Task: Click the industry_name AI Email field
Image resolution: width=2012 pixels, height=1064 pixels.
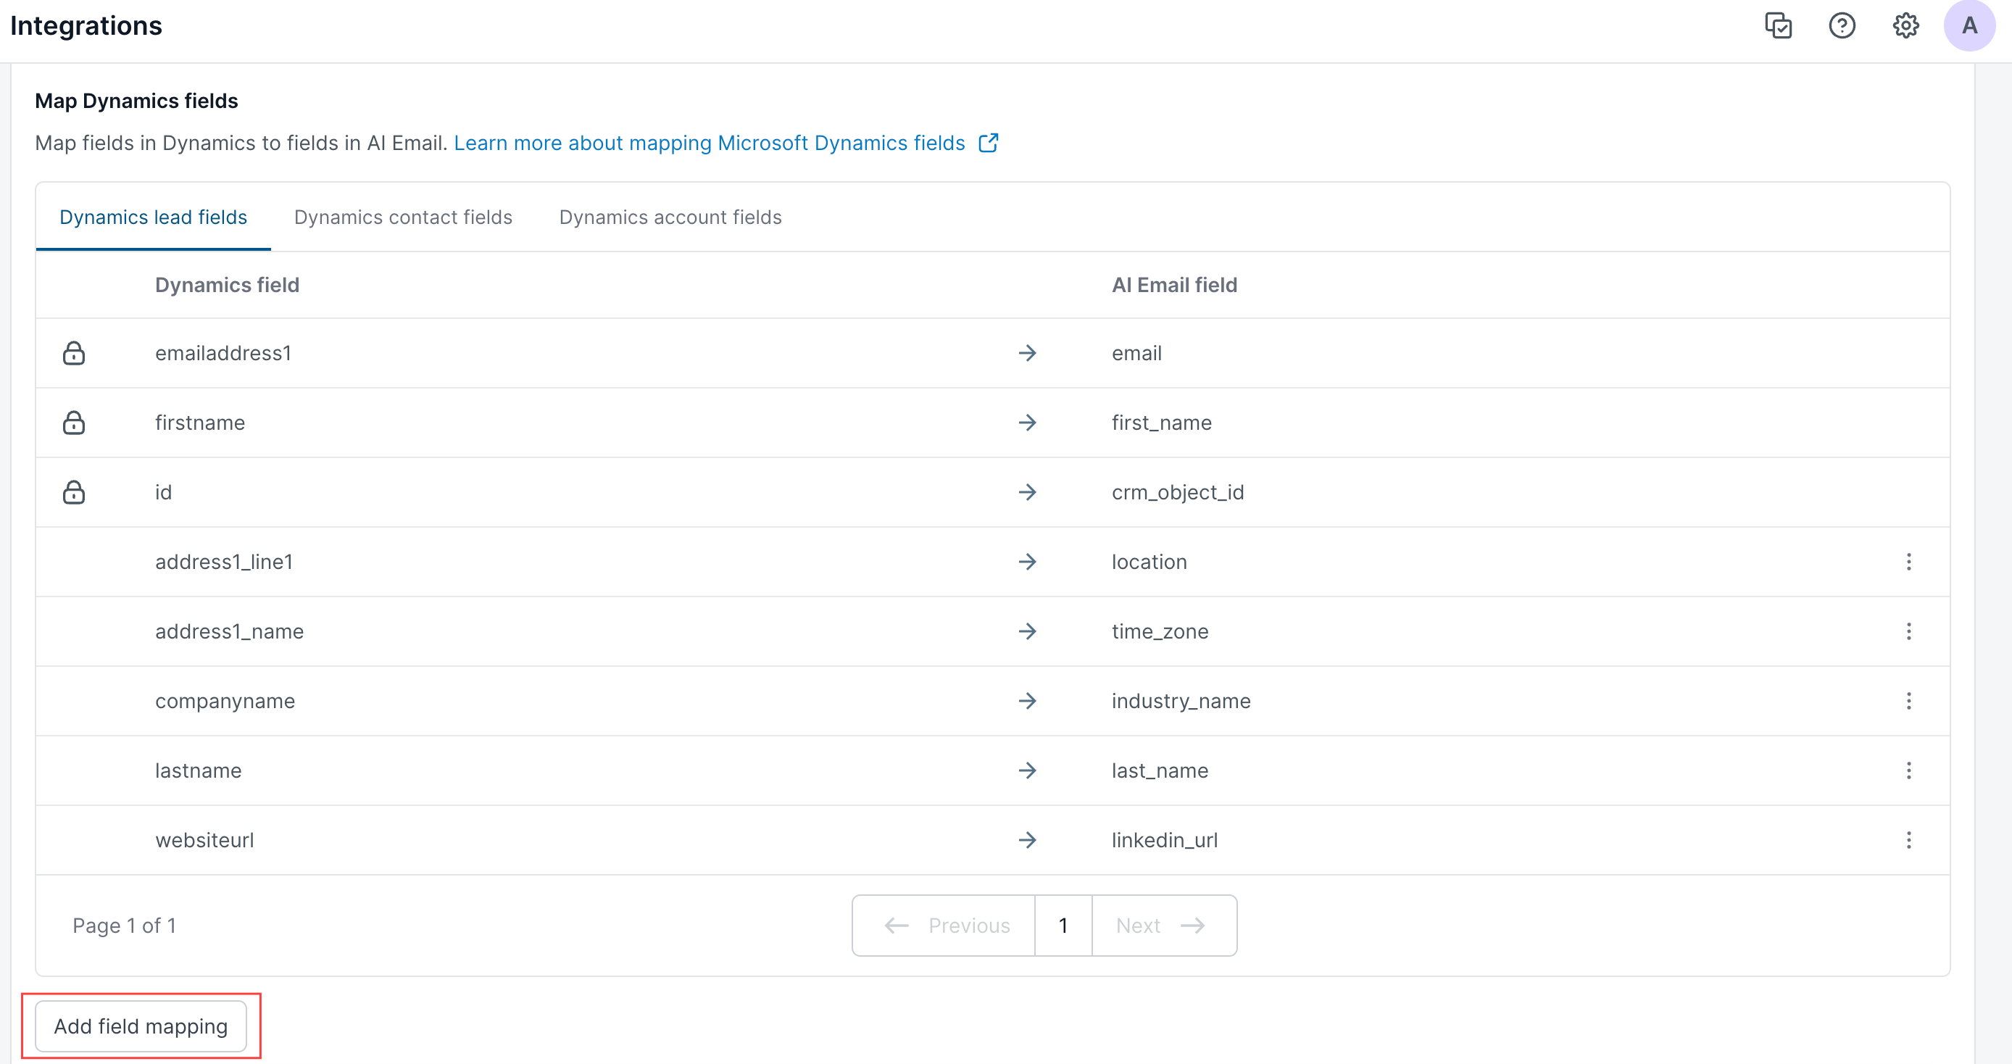Action: click(1181, 701)
